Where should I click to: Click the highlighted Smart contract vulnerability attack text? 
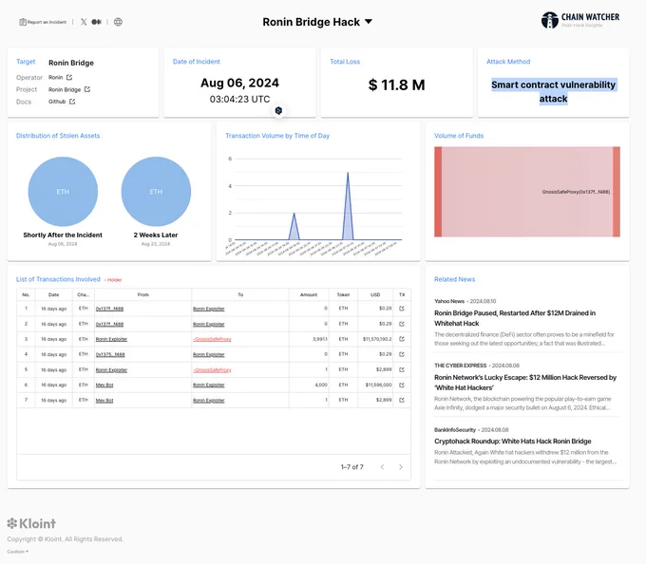(554, 91)
